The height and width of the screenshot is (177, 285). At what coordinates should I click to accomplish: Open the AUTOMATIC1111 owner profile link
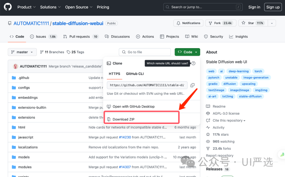(31, 23)
